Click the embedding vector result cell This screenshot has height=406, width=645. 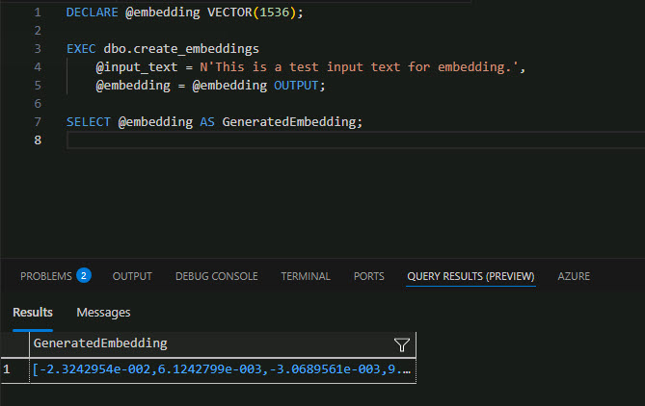223,369
